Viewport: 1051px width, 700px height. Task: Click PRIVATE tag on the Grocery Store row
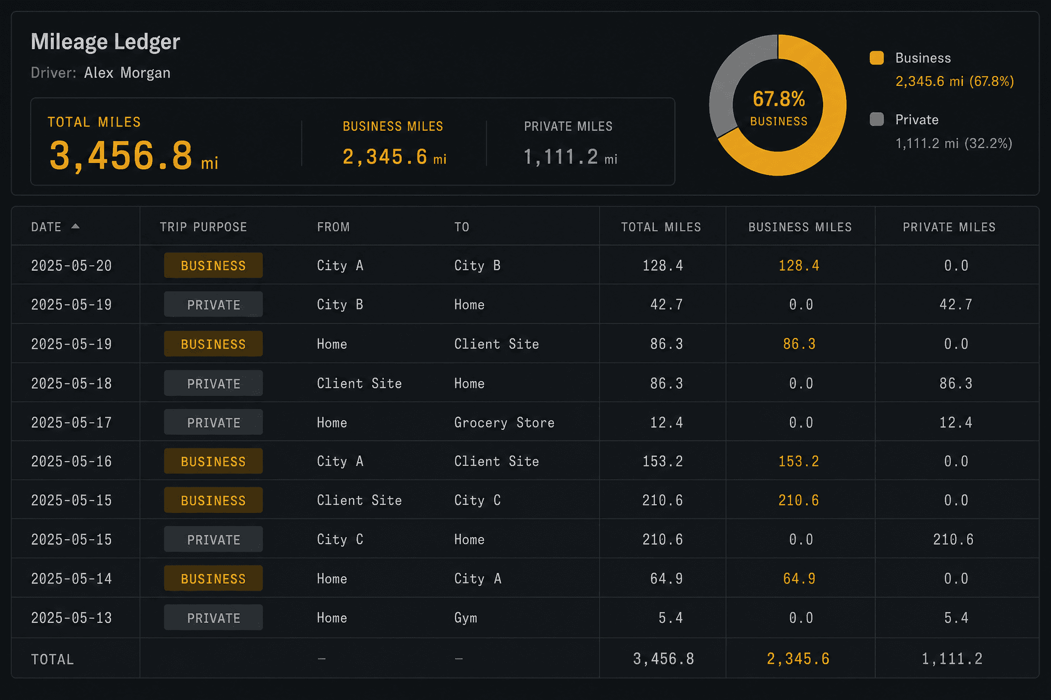tap(213, 422)
